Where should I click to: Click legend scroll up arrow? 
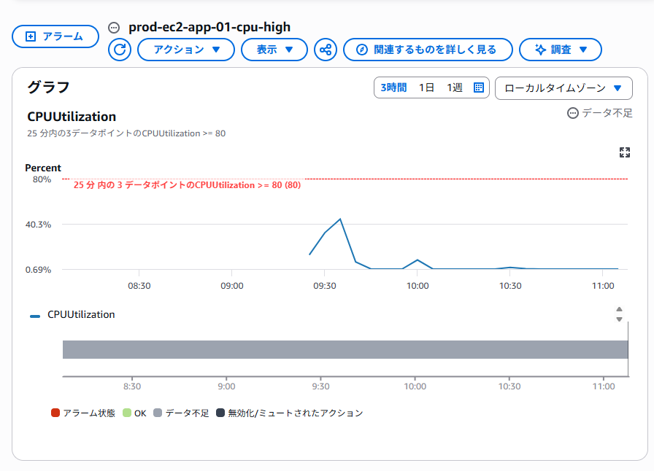pos(619,309)
